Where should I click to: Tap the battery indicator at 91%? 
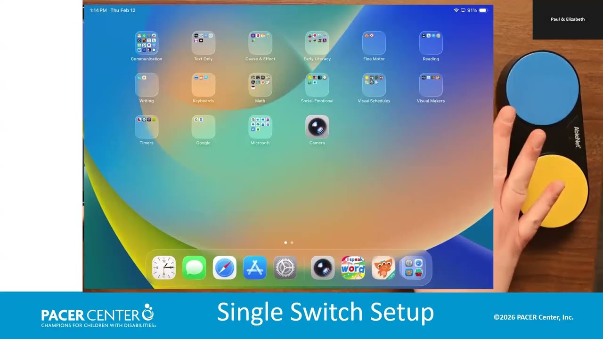[x=478, y=10]
